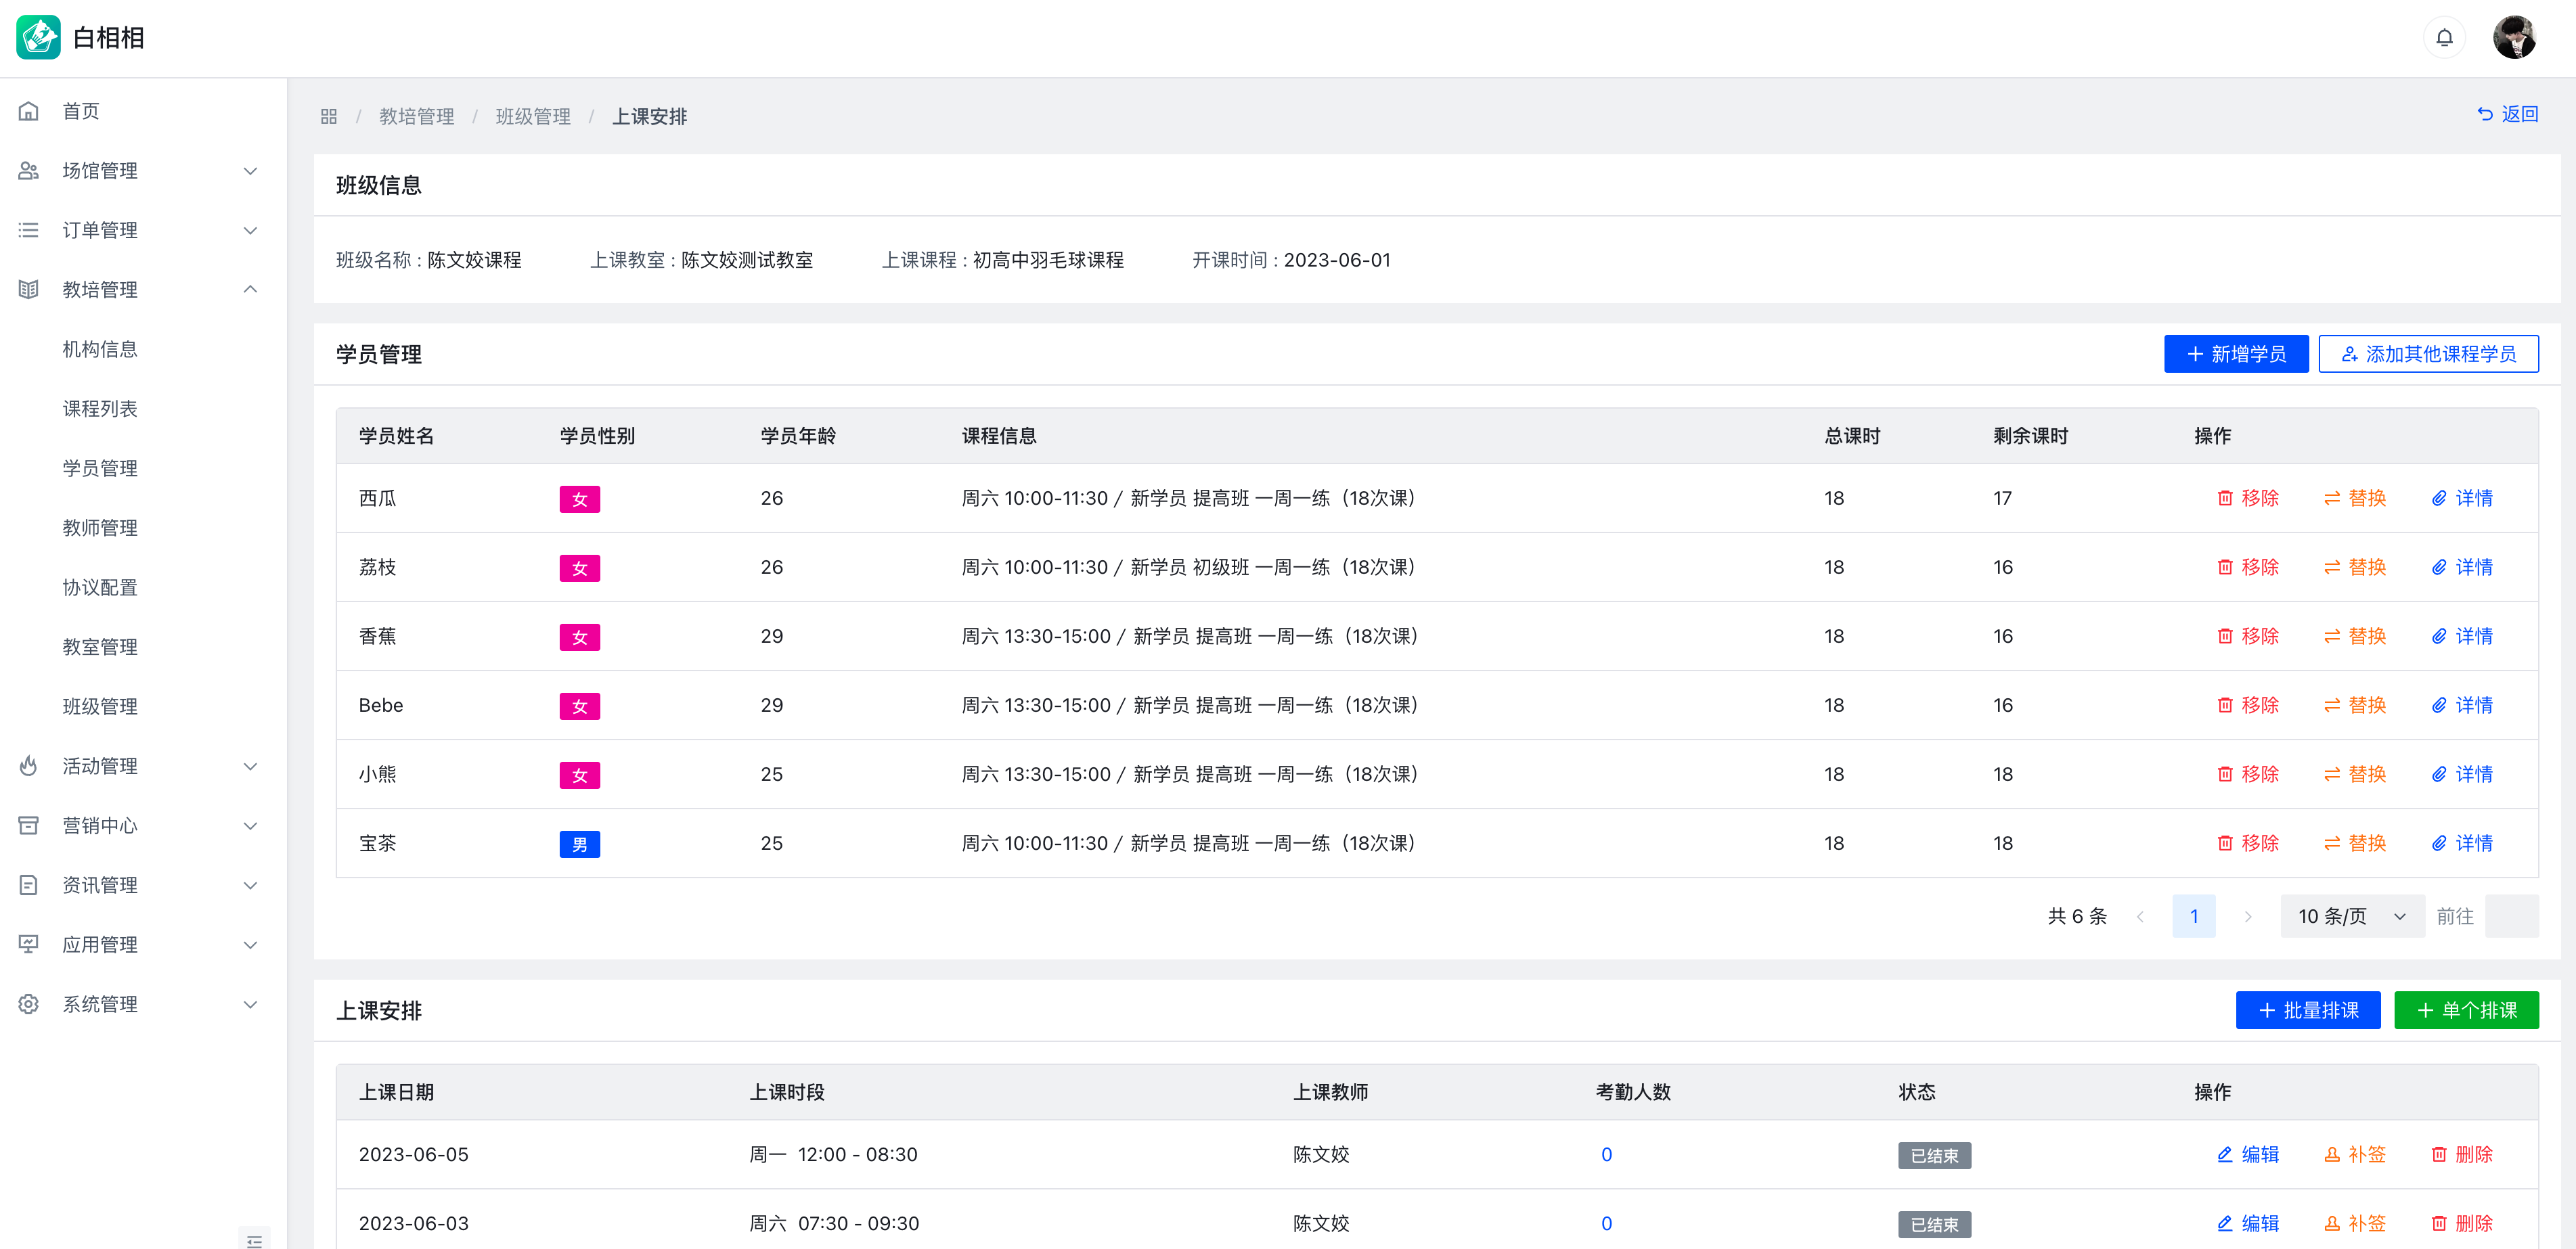Expand the 系统管理 menu
The width and height of the screenshot is (2576, 1249).
point(143,1004)
